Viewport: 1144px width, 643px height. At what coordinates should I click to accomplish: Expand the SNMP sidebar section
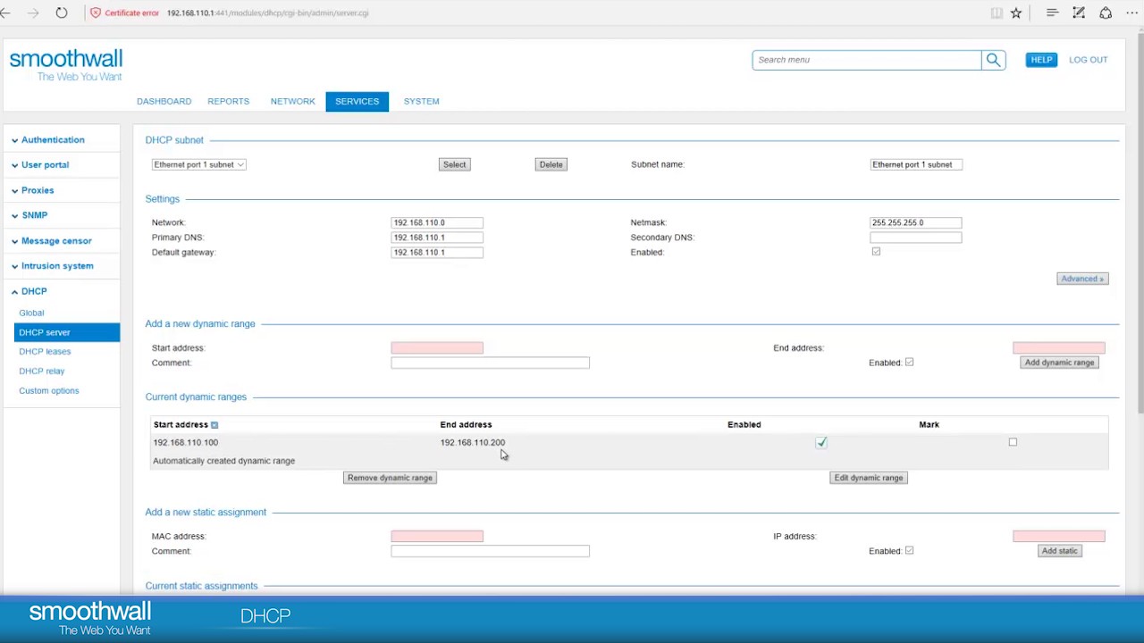tap(34, 215)
